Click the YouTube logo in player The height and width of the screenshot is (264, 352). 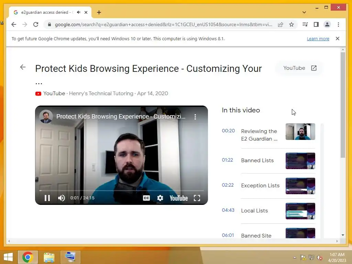(179, 198)
